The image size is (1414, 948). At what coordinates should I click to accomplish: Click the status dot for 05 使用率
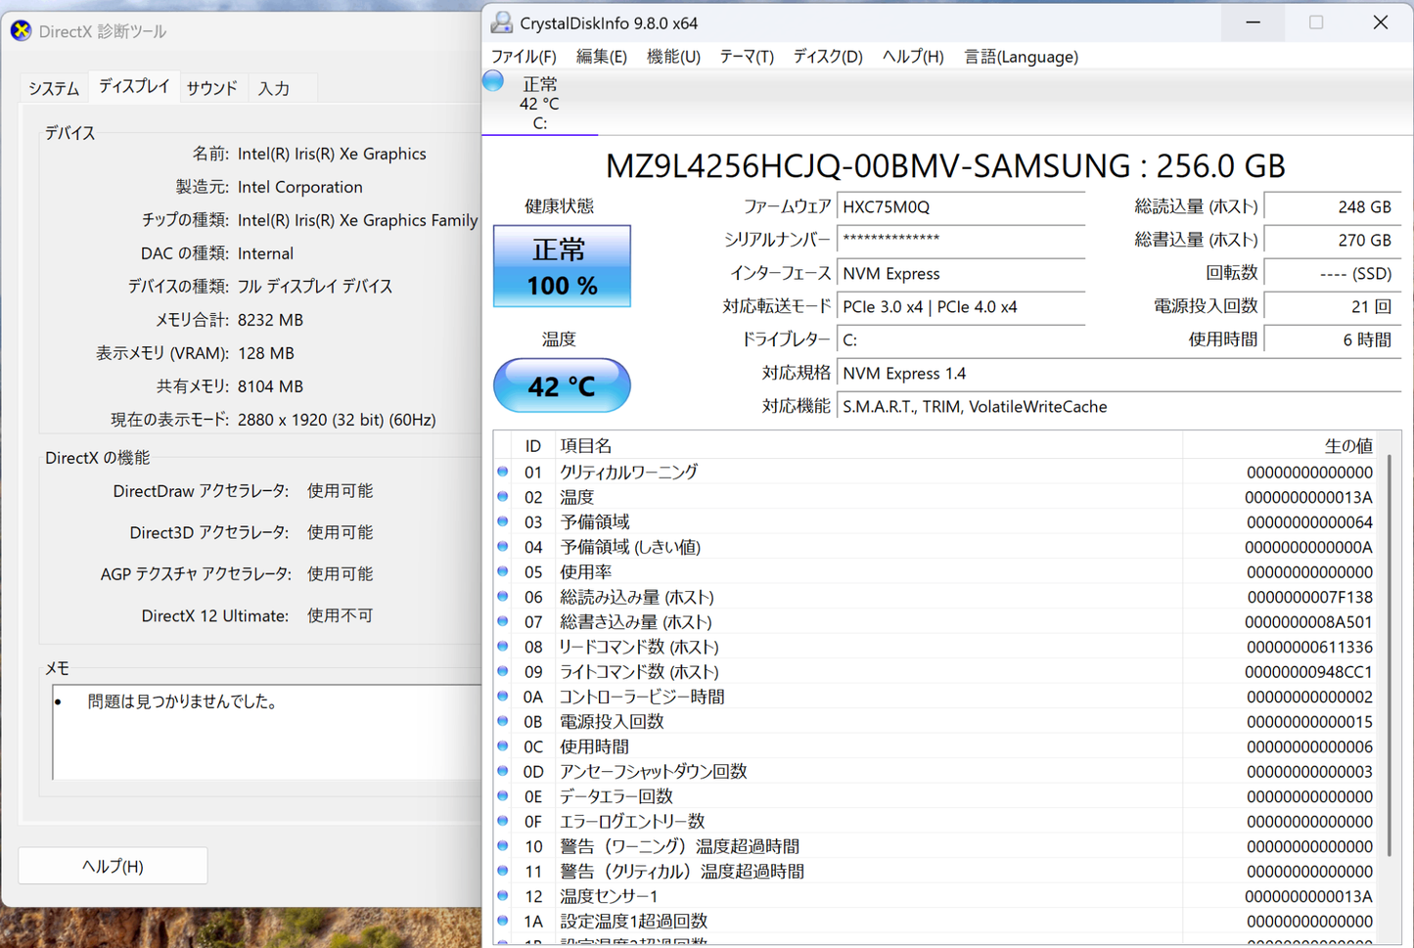(503, 571)
